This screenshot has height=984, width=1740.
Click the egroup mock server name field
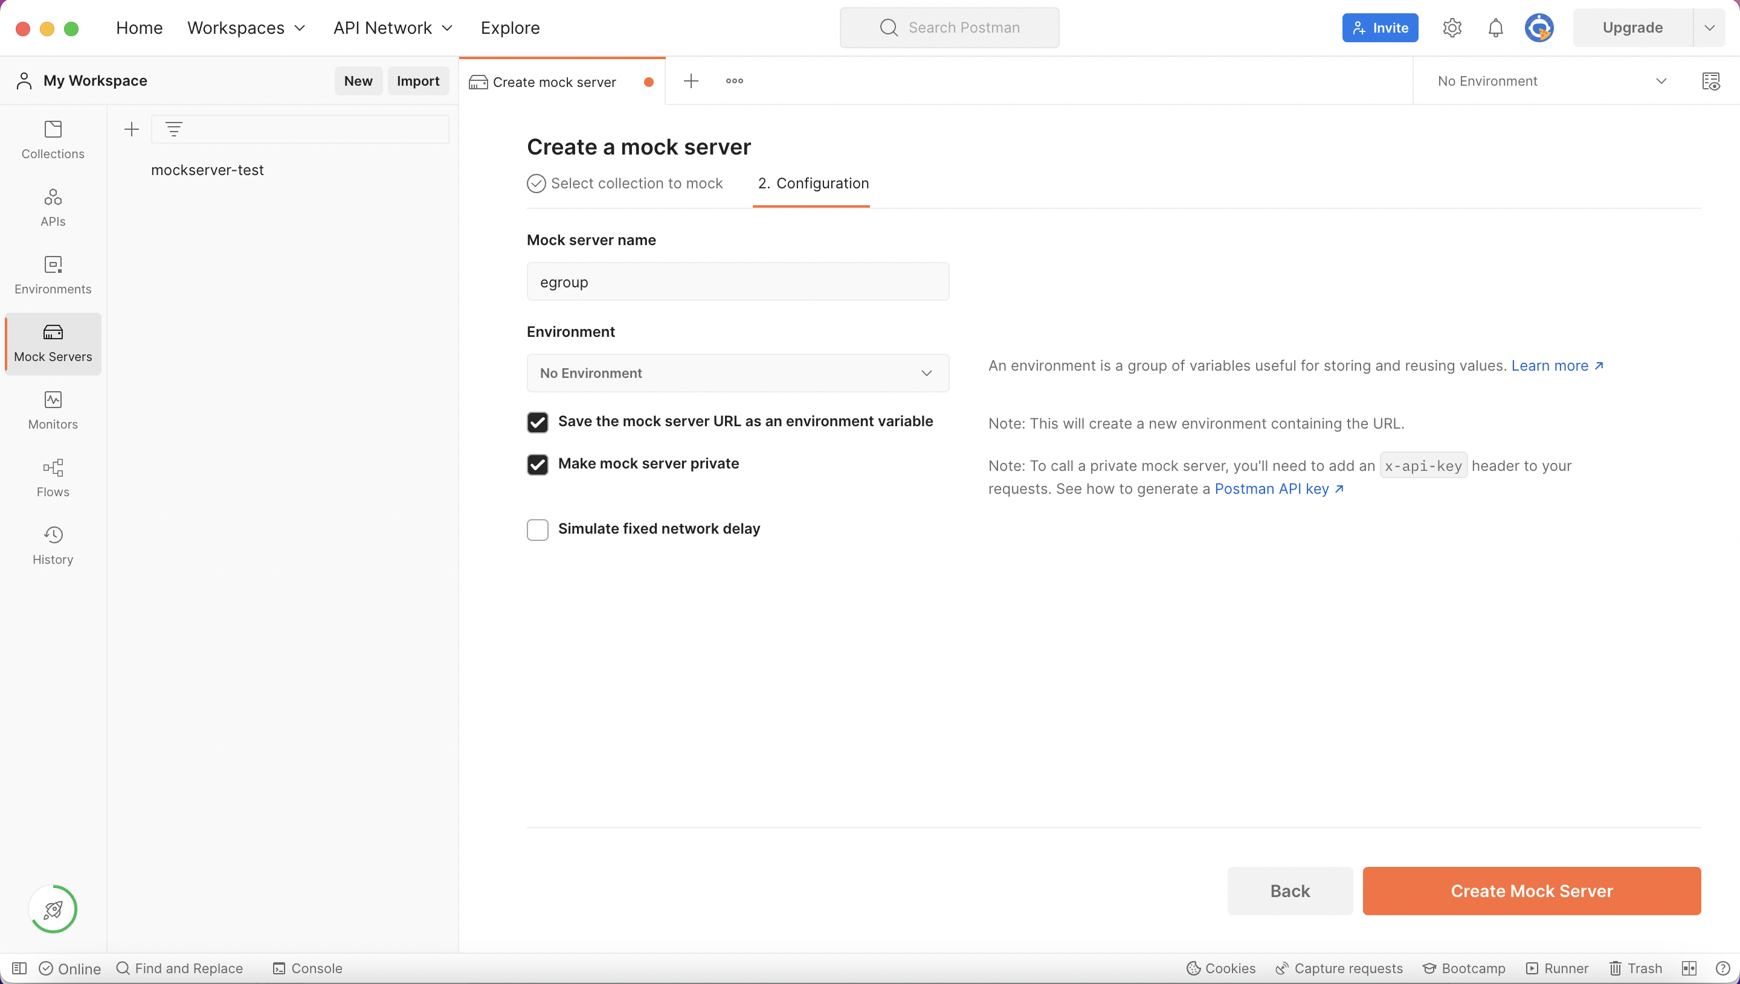click(737, 281)
